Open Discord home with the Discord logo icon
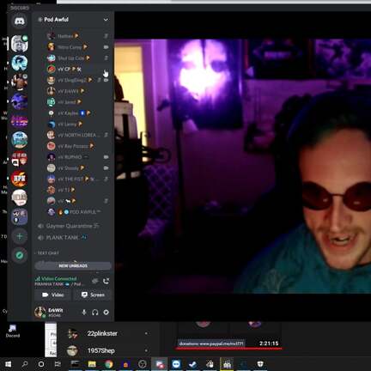This screenshot has width=371, height=371. (20, 21)
